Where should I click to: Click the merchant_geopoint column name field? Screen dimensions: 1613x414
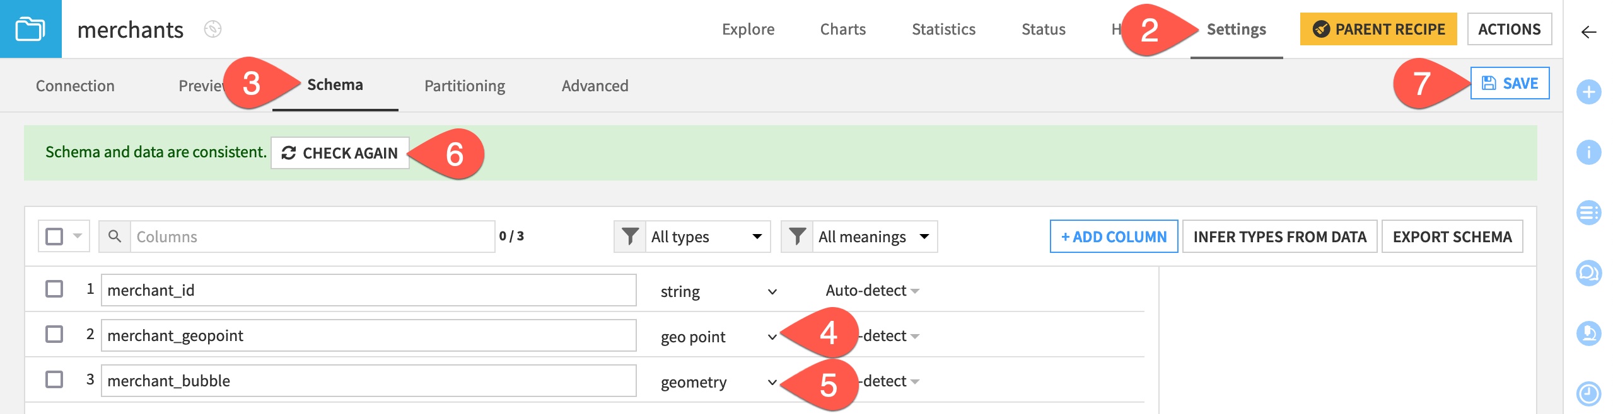tap(368, 335)
